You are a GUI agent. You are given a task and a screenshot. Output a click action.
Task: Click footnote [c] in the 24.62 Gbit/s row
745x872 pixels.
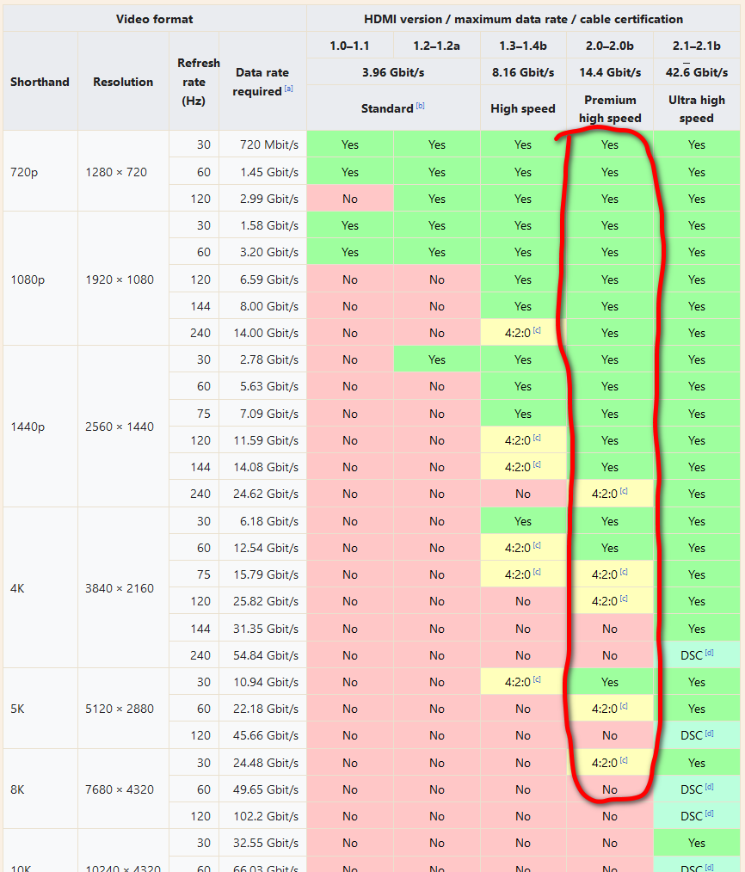coord(624,491)
